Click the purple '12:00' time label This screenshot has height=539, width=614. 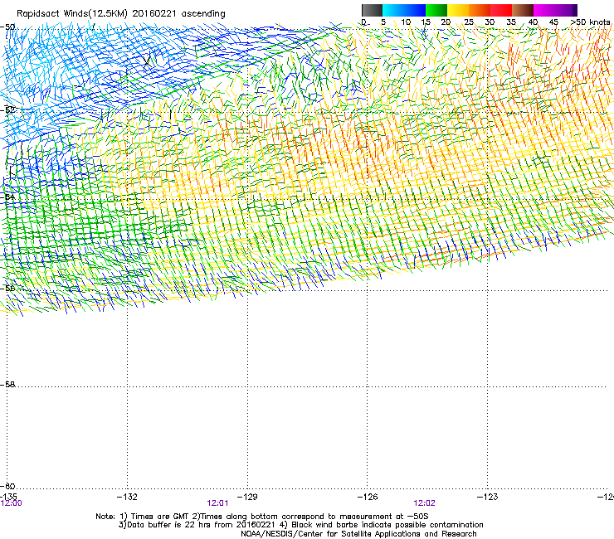coord(12,503)
